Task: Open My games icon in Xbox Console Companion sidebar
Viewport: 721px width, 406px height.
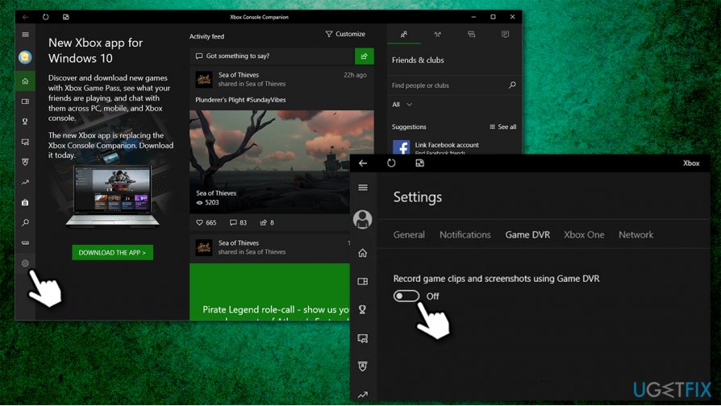Action: click(x=25, y=101)
